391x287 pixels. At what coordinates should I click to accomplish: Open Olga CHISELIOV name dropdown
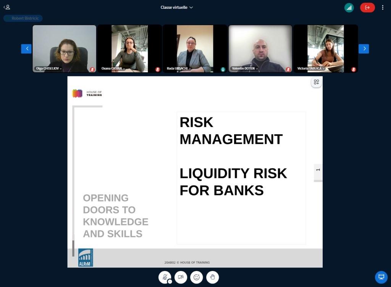pyautogui.click(x=48, y=69)
